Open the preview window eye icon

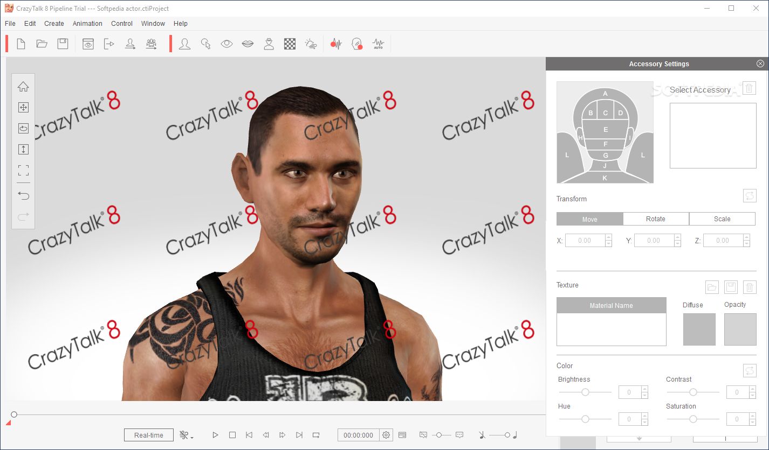pyautogui.click(x=88, y=44)
